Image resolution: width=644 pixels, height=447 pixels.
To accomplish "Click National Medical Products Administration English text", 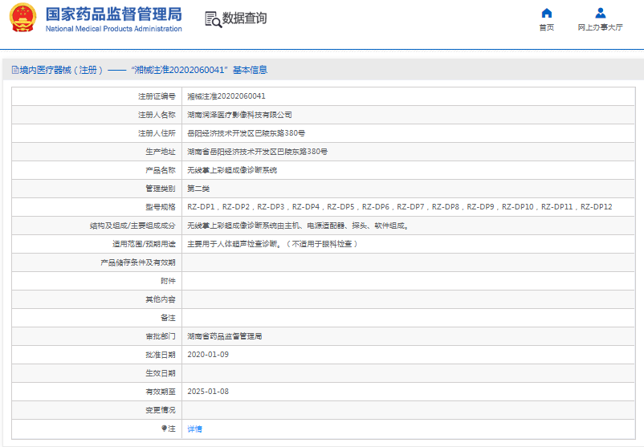I will pyautogui.click(x=113, y=29).
